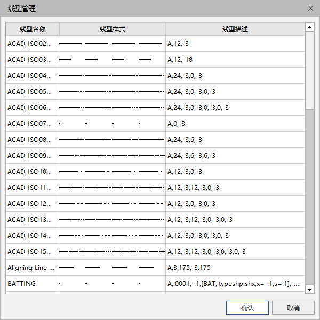Click the description A,12,-3,12,-3,0,-3,0,-3
This screenshot has width=320, height=320.
coord(200,220)
